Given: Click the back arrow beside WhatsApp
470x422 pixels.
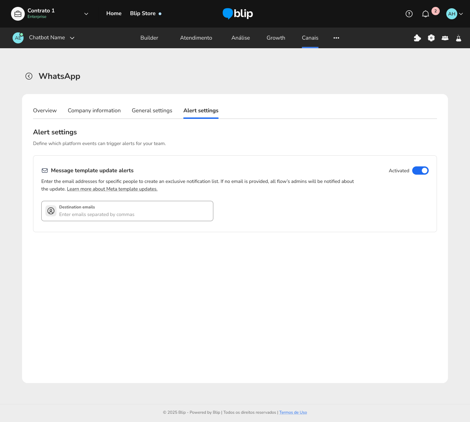Looking at the screenshot, I should [29, 76].
